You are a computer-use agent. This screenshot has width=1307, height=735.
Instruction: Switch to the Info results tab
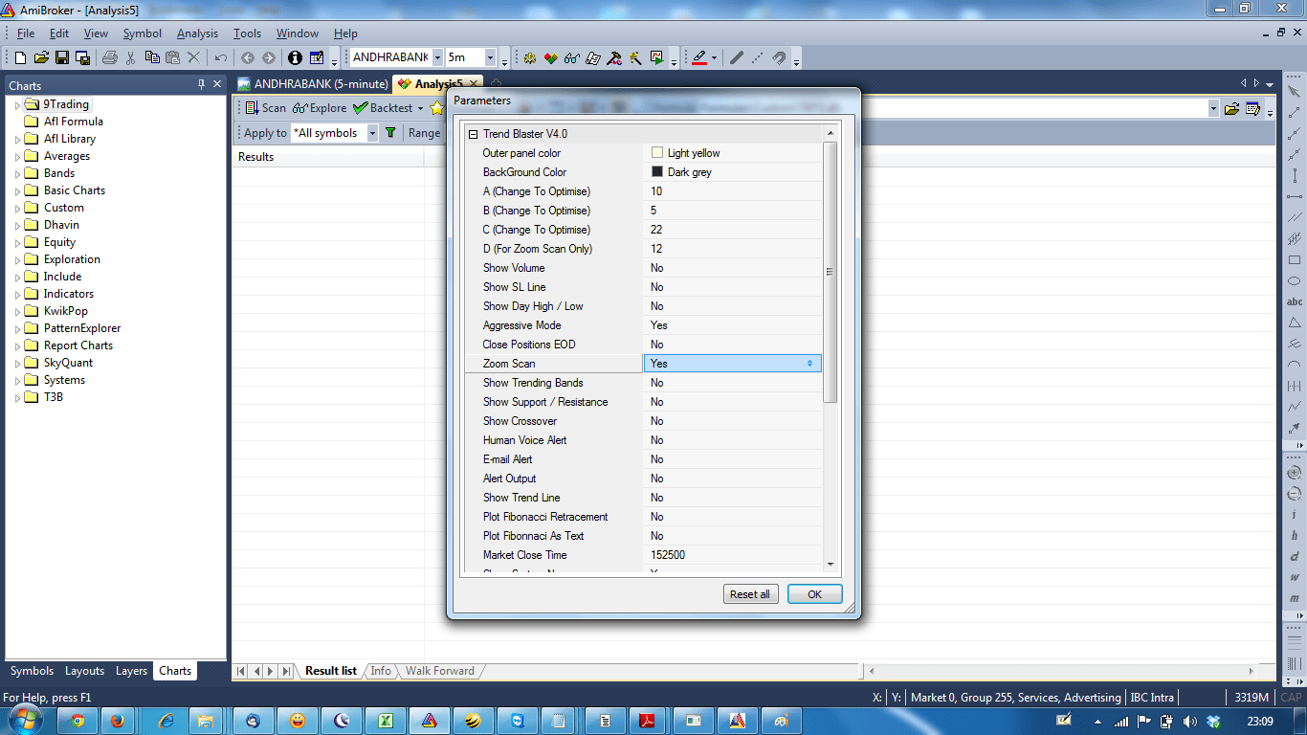click(x=381, y=671)
